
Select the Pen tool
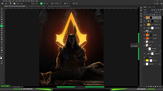click(2, 41)
